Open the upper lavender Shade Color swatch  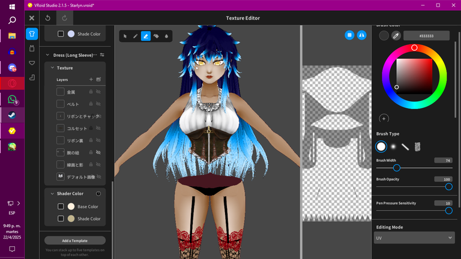pos(71,34)
